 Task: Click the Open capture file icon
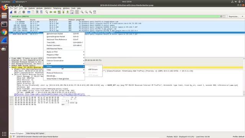[29, 12]
